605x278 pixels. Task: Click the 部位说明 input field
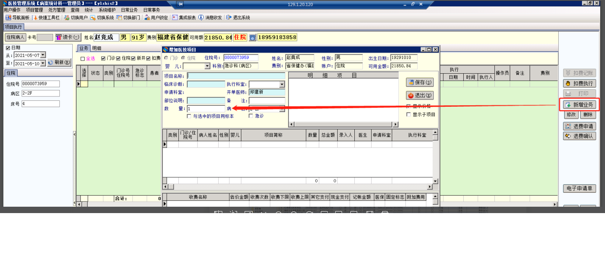(206, 100)
